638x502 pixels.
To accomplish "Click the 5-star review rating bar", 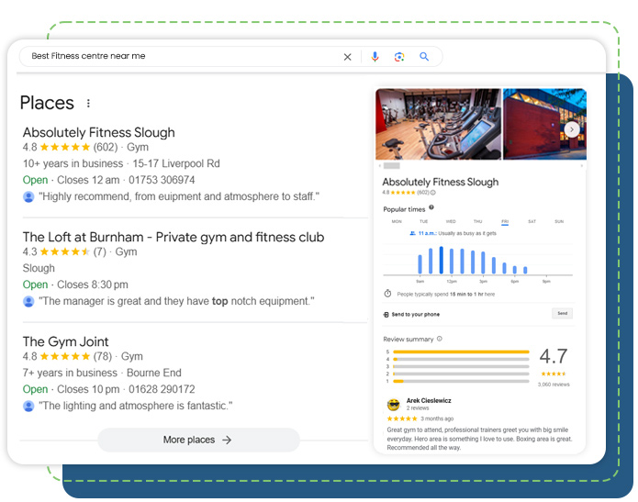I will click(x=461, y=351).
